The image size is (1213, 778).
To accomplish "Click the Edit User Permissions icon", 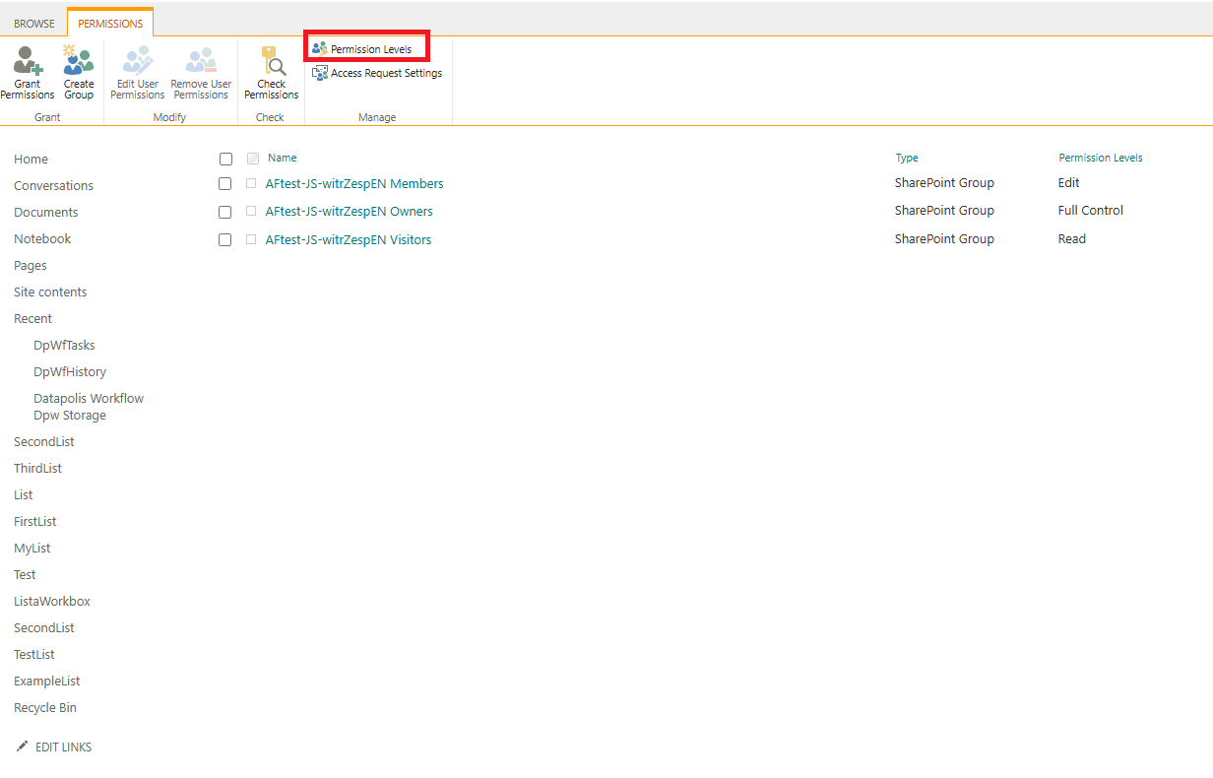I will (137, 61).
